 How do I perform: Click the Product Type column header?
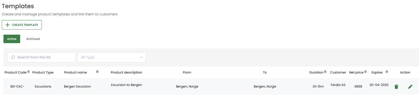pos(43,72)
